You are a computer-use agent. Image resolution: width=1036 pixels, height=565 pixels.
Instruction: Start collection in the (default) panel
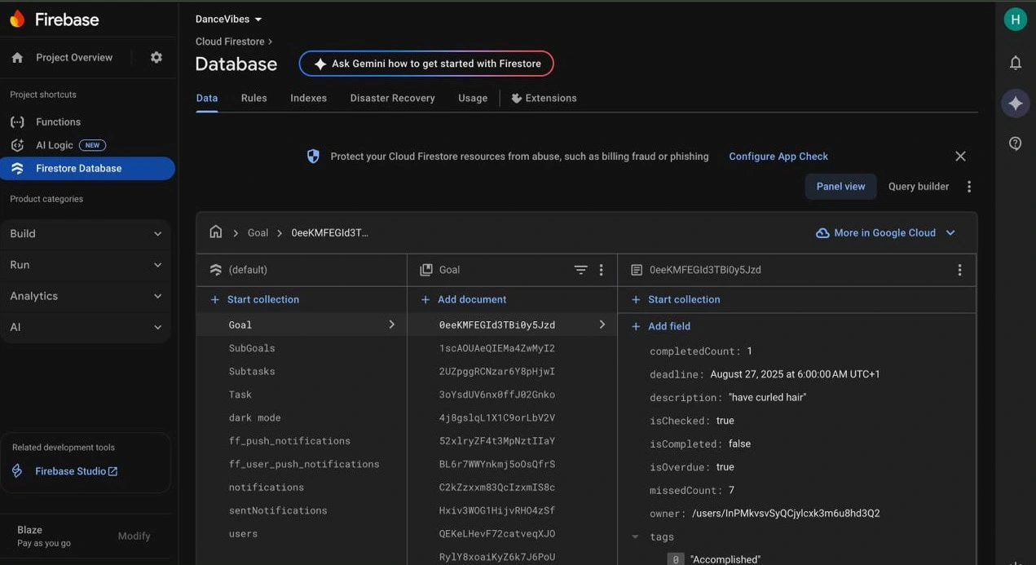[x=255, y=299]
